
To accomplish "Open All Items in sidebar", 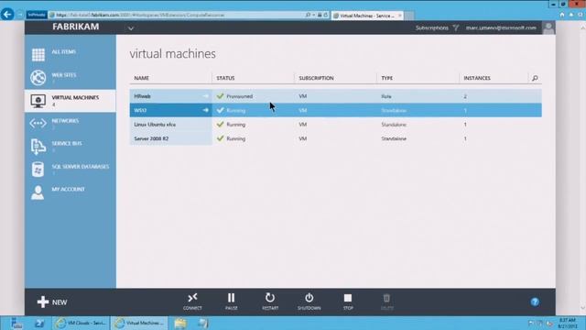I will (71, 54).
